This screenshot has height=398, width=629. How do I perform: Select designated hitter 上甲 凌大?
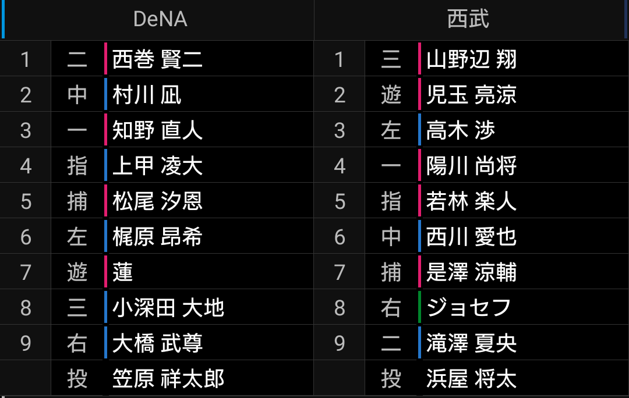[157, 166]
